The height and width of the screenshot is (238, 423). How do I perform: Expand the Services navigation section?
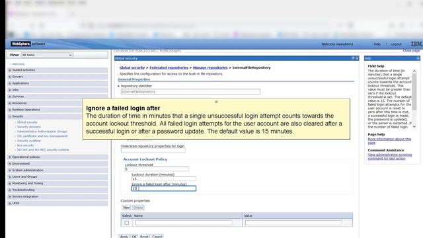point(10,97)
